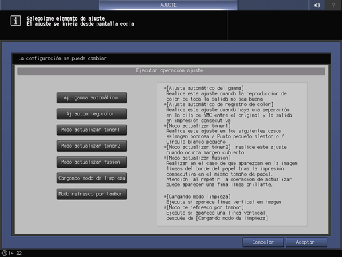Click '[Modo actualizar tóner1]' description heading
The height and width of the screenshot is (257, 342).
pos(198,126)
